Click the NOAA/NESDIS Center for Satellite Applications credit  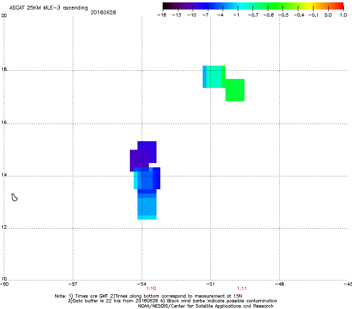click(x=205, y=306)
